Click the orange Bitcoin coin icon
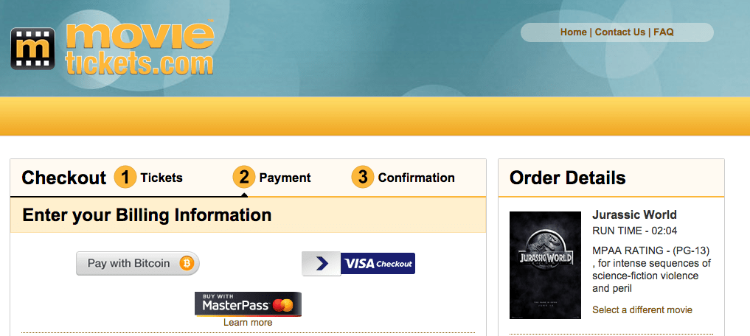Screen dimensions: 750x336 click(x=186, y=263)
